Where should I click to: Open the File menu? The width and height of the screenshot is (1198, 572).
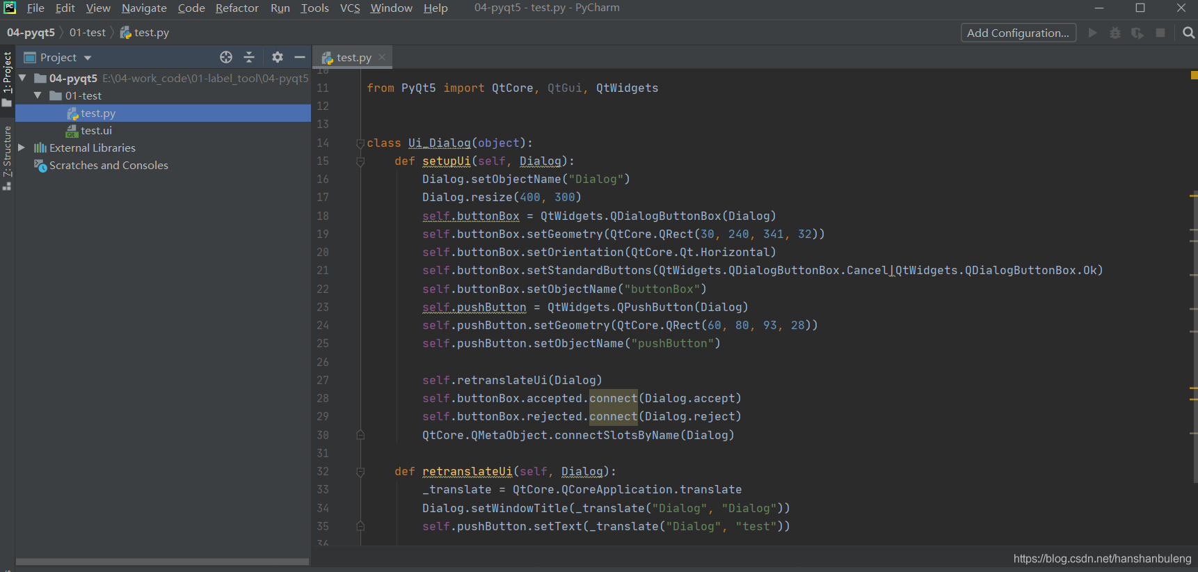tap(35, 8)
